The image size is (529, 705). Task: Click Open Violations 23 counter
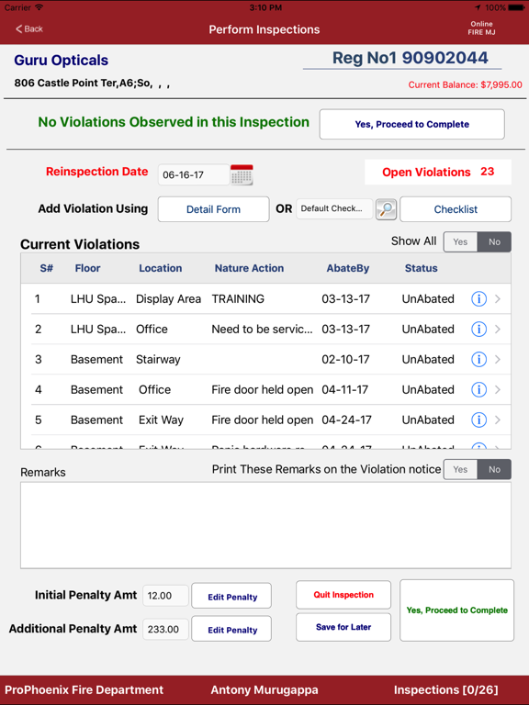[438, 173]
